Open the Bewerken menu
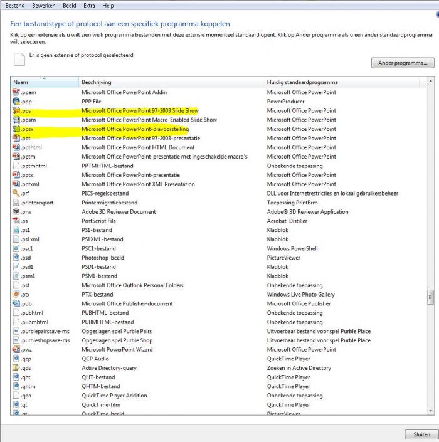Viewport: 439px width, 442px height. pyautogui.click(x=44, y=6)
